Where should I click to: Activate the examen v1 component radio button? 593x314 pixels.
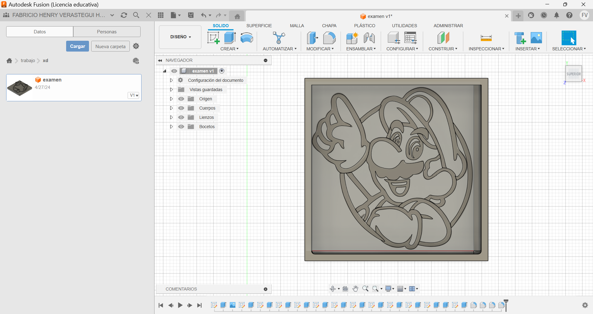pos(222,71)
